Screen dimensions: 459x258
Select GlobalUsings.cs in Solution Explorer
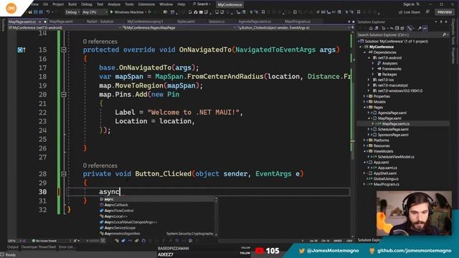[x=386, y=178]
